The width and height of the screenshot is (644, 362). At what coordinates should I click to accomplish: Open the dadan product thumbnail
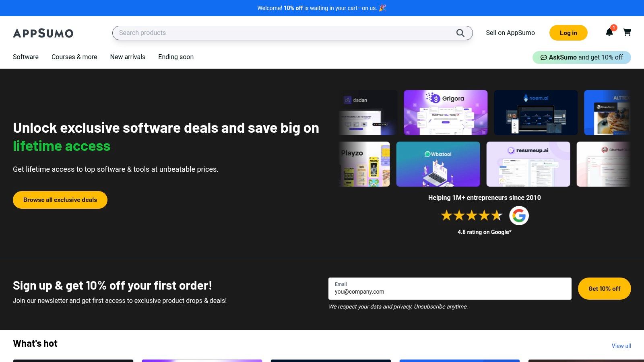click(x=368, y=113)
